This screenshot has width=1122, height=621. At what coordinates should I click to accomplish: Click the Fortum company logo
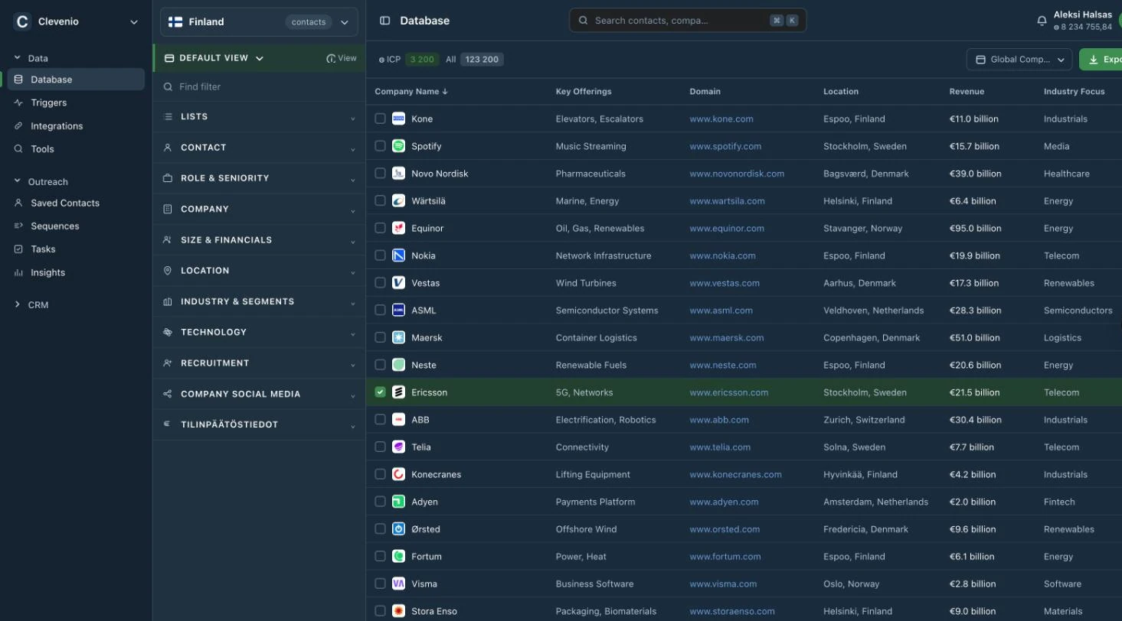pos(398,556)
